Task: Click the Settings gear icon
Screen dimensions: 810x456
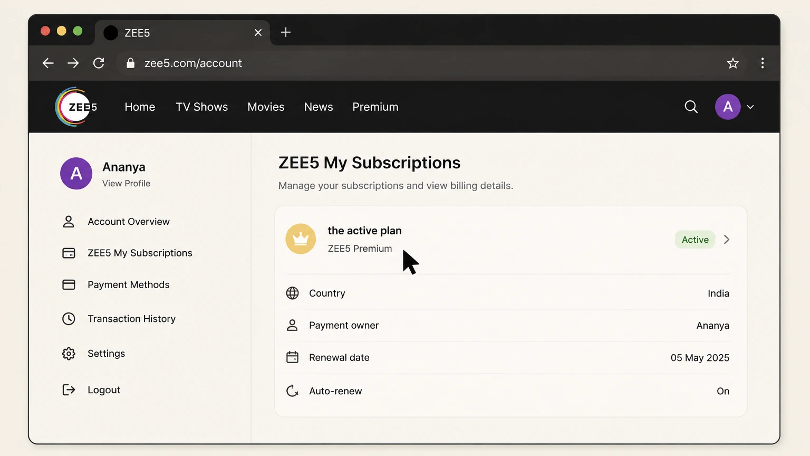Action: 69,354
